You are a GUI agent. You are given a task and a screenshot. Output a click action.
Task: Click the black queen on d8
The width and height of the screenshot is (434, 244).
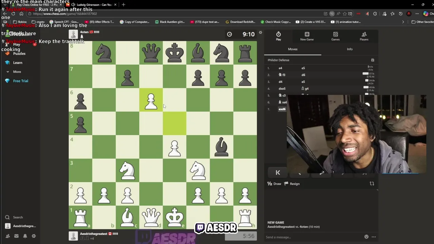tap(151, 53)
